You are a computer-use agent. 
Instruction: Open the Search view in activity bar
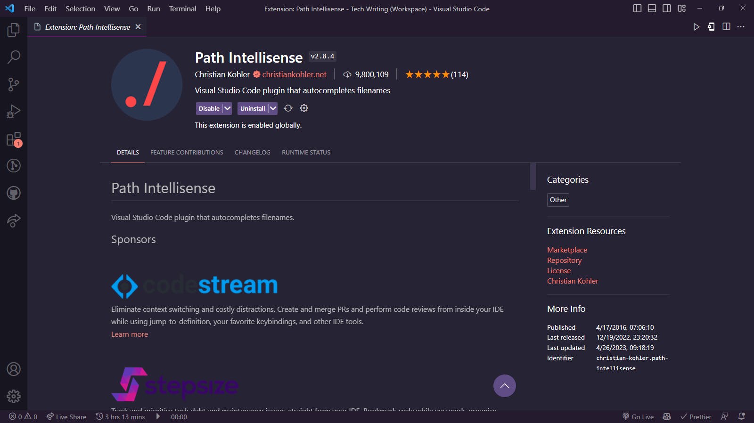pos(14,57)
